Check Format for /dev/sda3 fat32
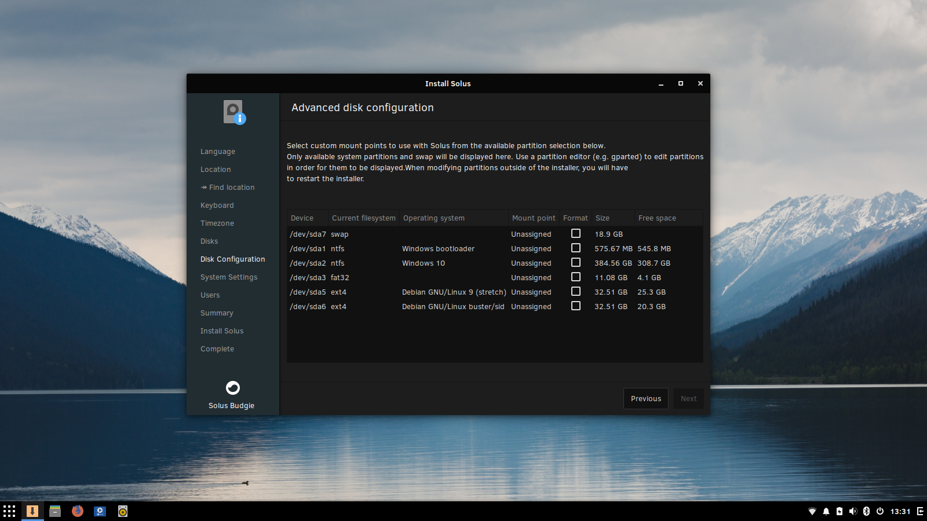Viewport: 927px width, 521px height. pyautogui.click(x=576, y=277)
